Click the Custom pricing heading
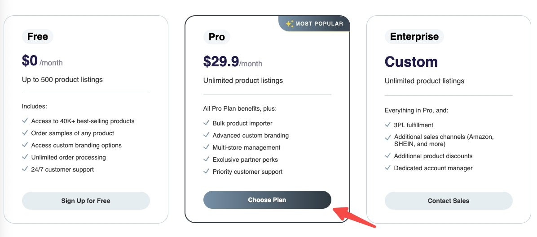Viewport: 537px width, 237px height. pyautogui.click(x=411, y=62)
